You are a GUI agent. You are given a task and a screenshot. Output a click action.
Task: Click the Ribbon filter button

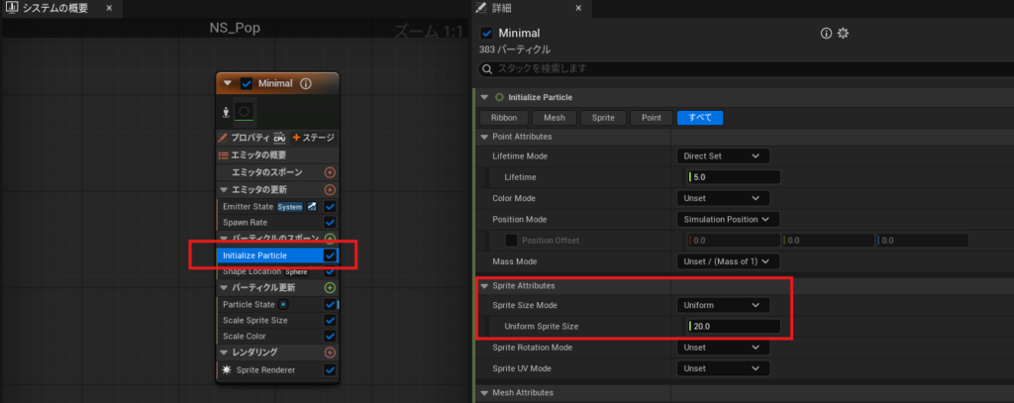coord(504,118)
